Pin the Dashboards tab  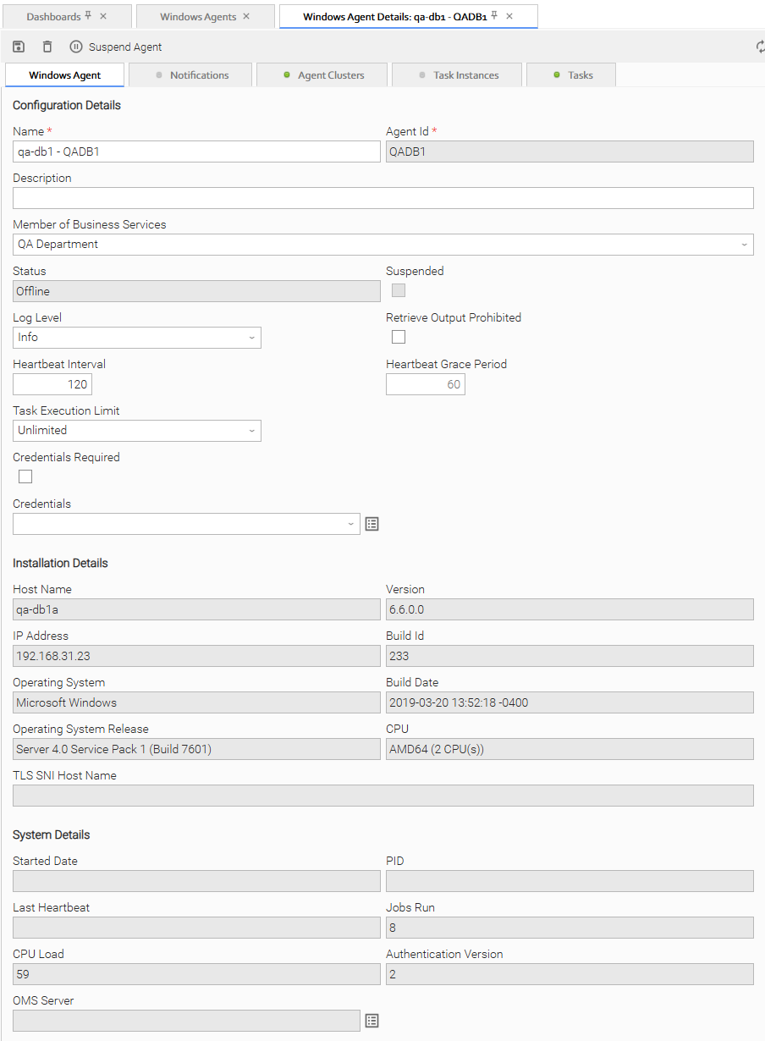coord(88,16)
